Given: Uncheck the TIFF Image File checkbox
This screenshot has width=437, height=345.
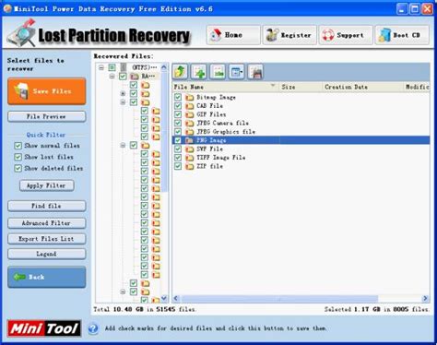Looking at the screenshot, I should [178, 158].
